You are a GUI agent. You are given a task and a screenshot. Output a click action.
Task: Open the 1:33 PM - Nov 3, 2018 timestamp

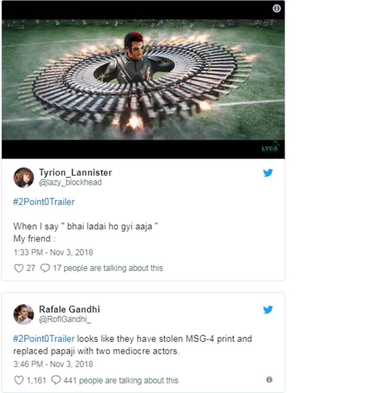click(x=53, y=253)
